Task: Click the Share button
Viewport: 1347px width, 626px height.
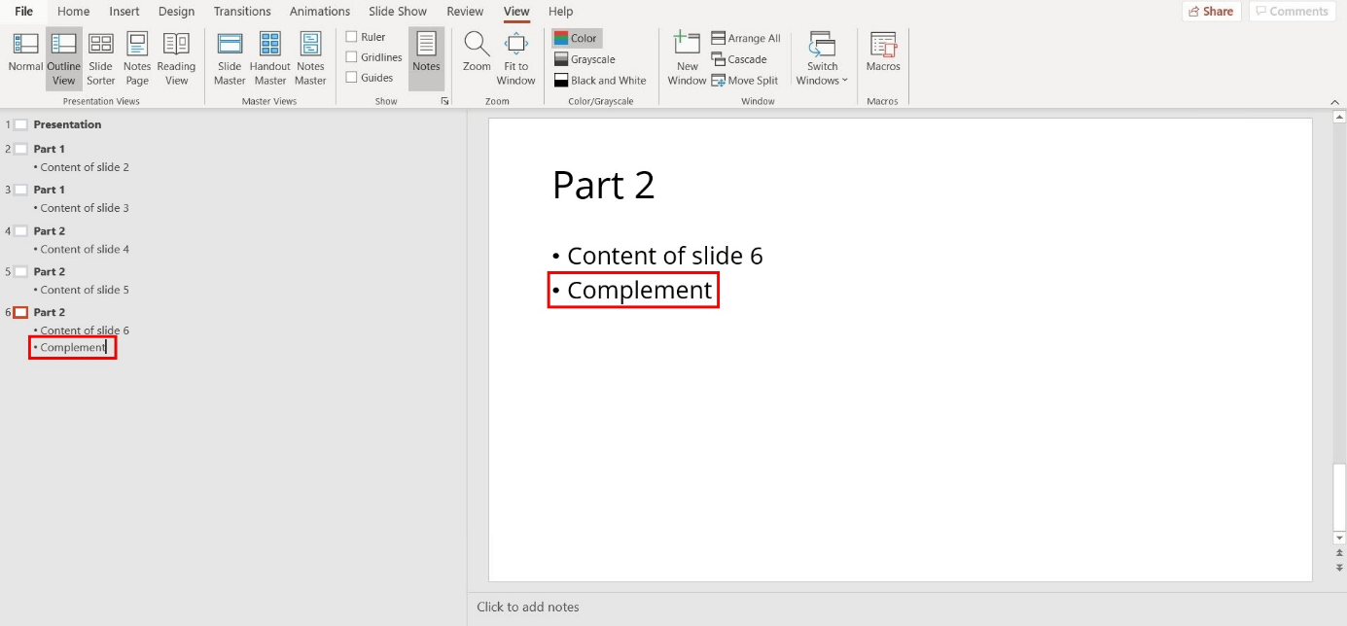Action: pyautogui.click(x=1210, y=11)
